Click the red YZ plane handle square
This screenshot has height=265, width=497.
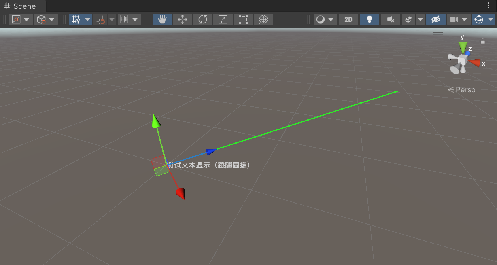pyautogui.click(x=158, y=162)
